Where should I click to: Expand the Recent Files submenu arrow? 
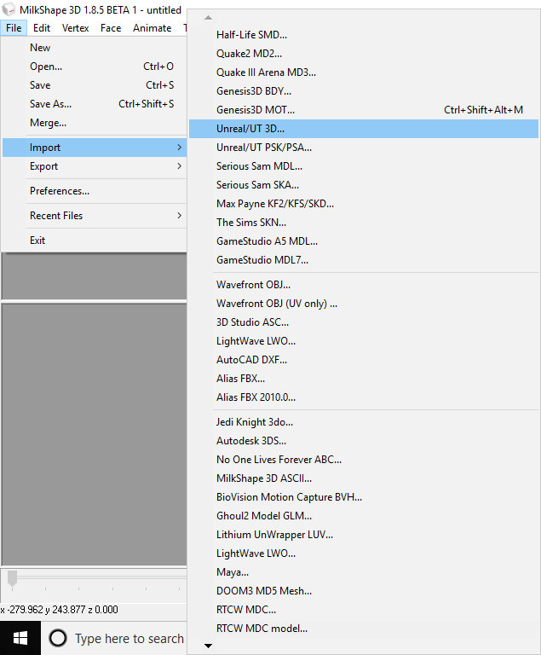179,215
